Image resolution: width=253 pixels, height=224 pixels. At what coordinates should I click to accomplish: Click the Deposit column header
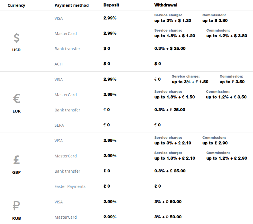pos(111,5)
